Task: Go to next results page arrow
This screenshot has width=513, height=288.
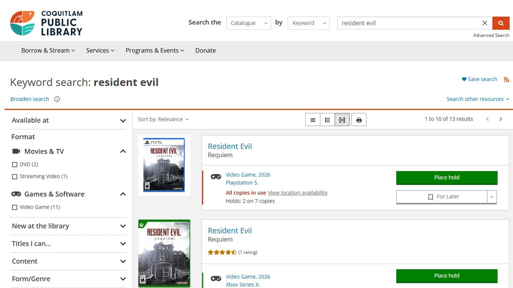Action: coord(501,119)
